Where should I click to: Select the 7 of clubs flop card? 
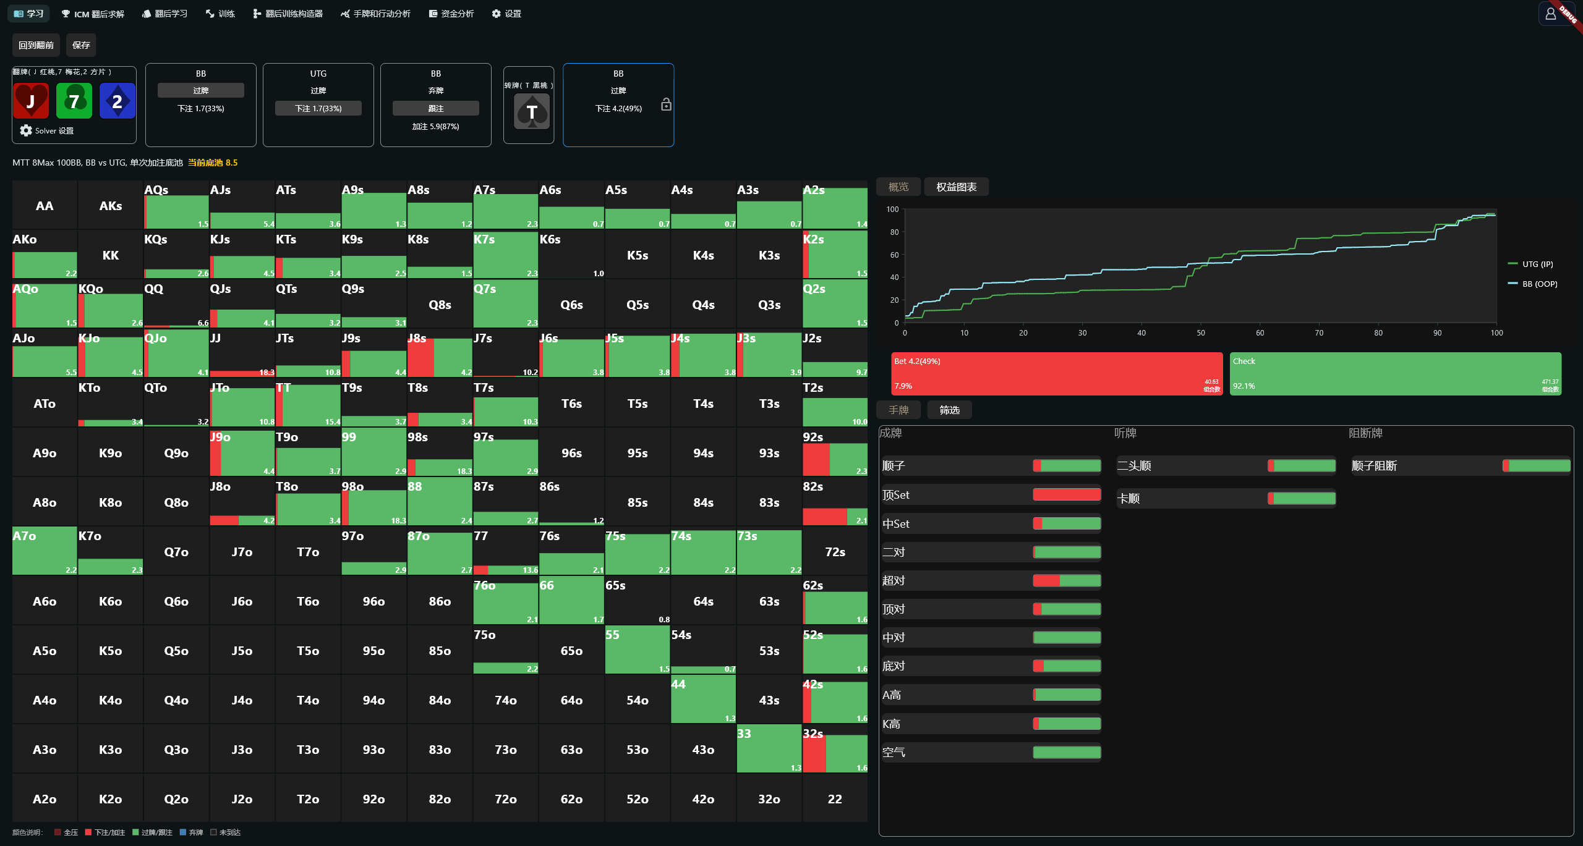tap(74, 101)
